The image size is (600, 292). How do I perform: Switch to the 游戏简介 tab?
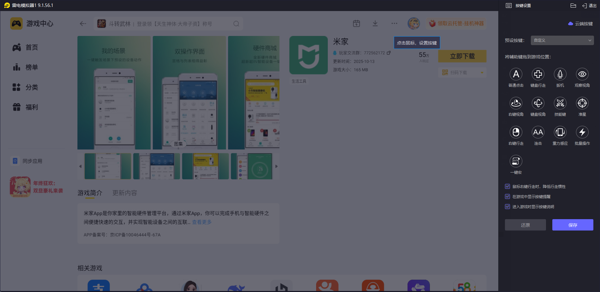coord(90,193)
